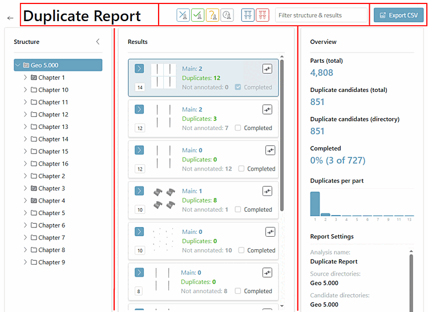
Task: Expand Chapter 10 in the Structure tree
Action: click(25, 90)
